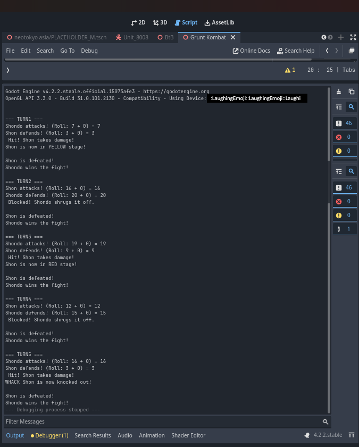Viewport: 359px width, 447px height.
Task: Go to next edited script arrow
Action: (337, 51)
